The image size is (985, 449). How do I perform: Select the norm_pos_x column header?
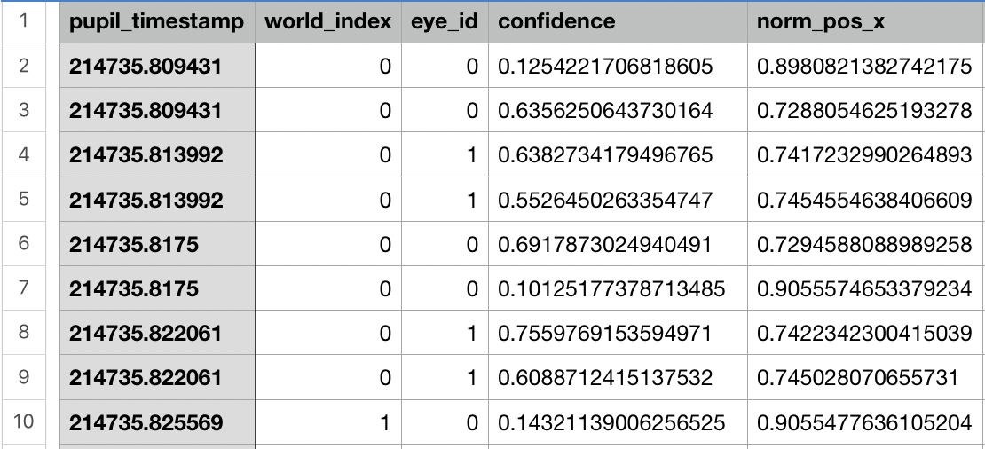tap(866, 22)
